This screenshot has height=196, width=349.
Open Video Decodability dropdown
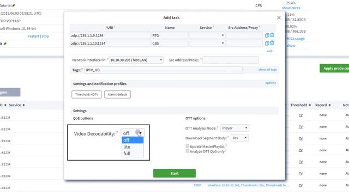[133, 133]
